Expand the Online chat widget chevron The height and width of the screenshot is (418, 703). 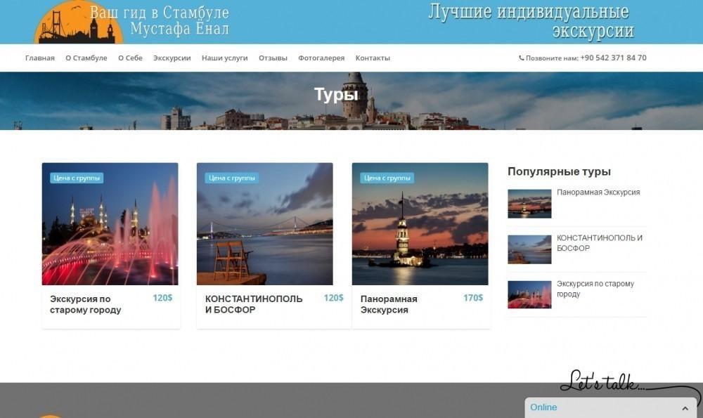[685, 408]
